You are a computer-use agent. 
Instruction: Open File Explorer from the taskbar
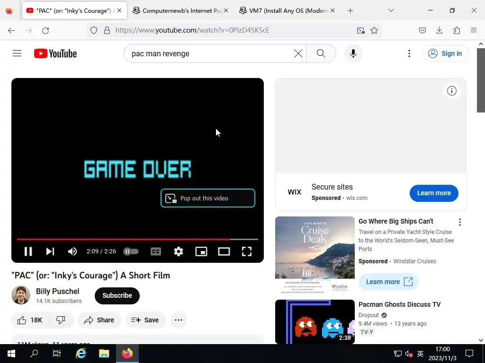104,354
